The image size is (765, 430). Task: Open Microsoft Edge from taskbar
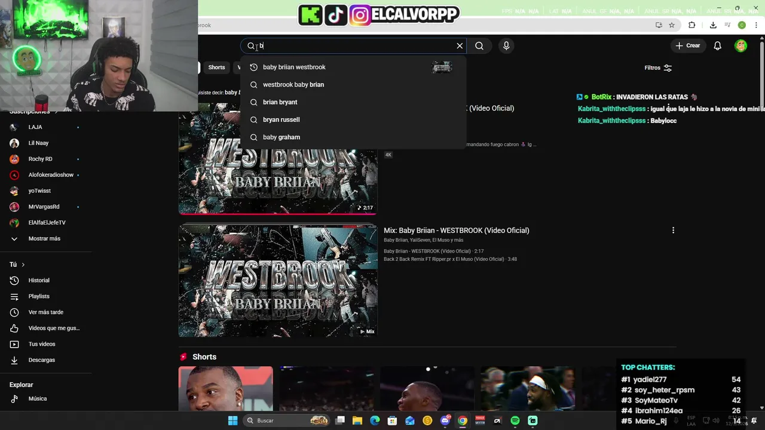[375, 420]
